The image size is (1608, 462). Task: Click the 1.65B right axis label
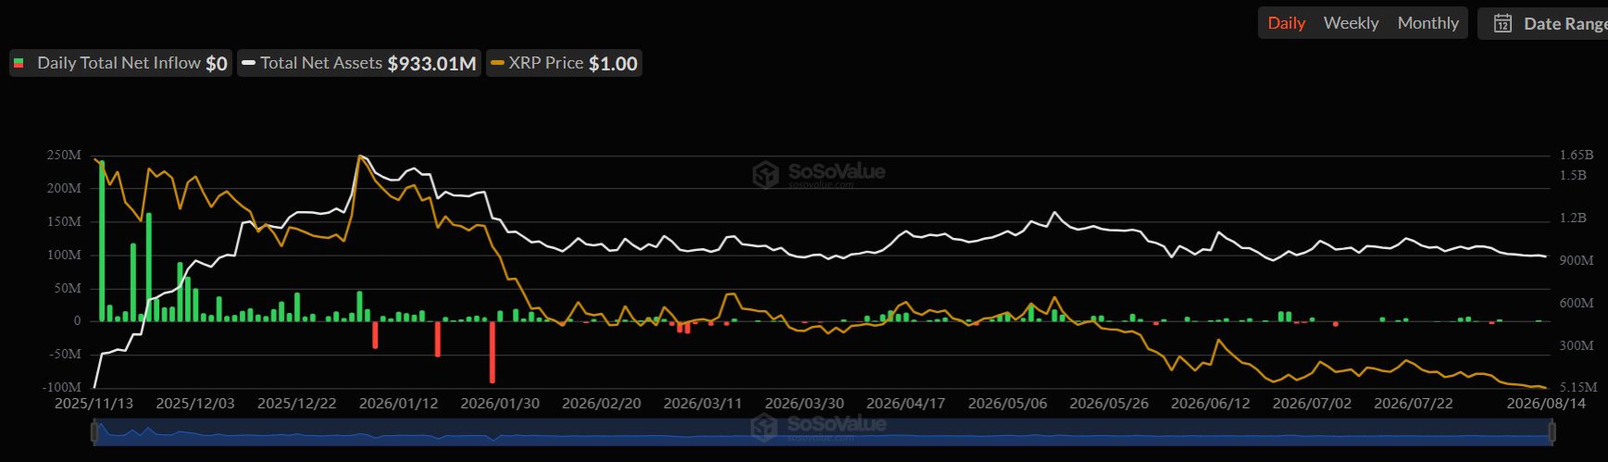pos(1577,155)
